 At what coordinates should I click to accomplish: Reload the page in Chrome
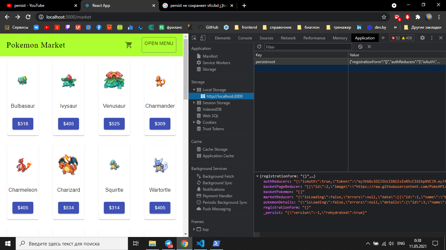tap(28, 17)
